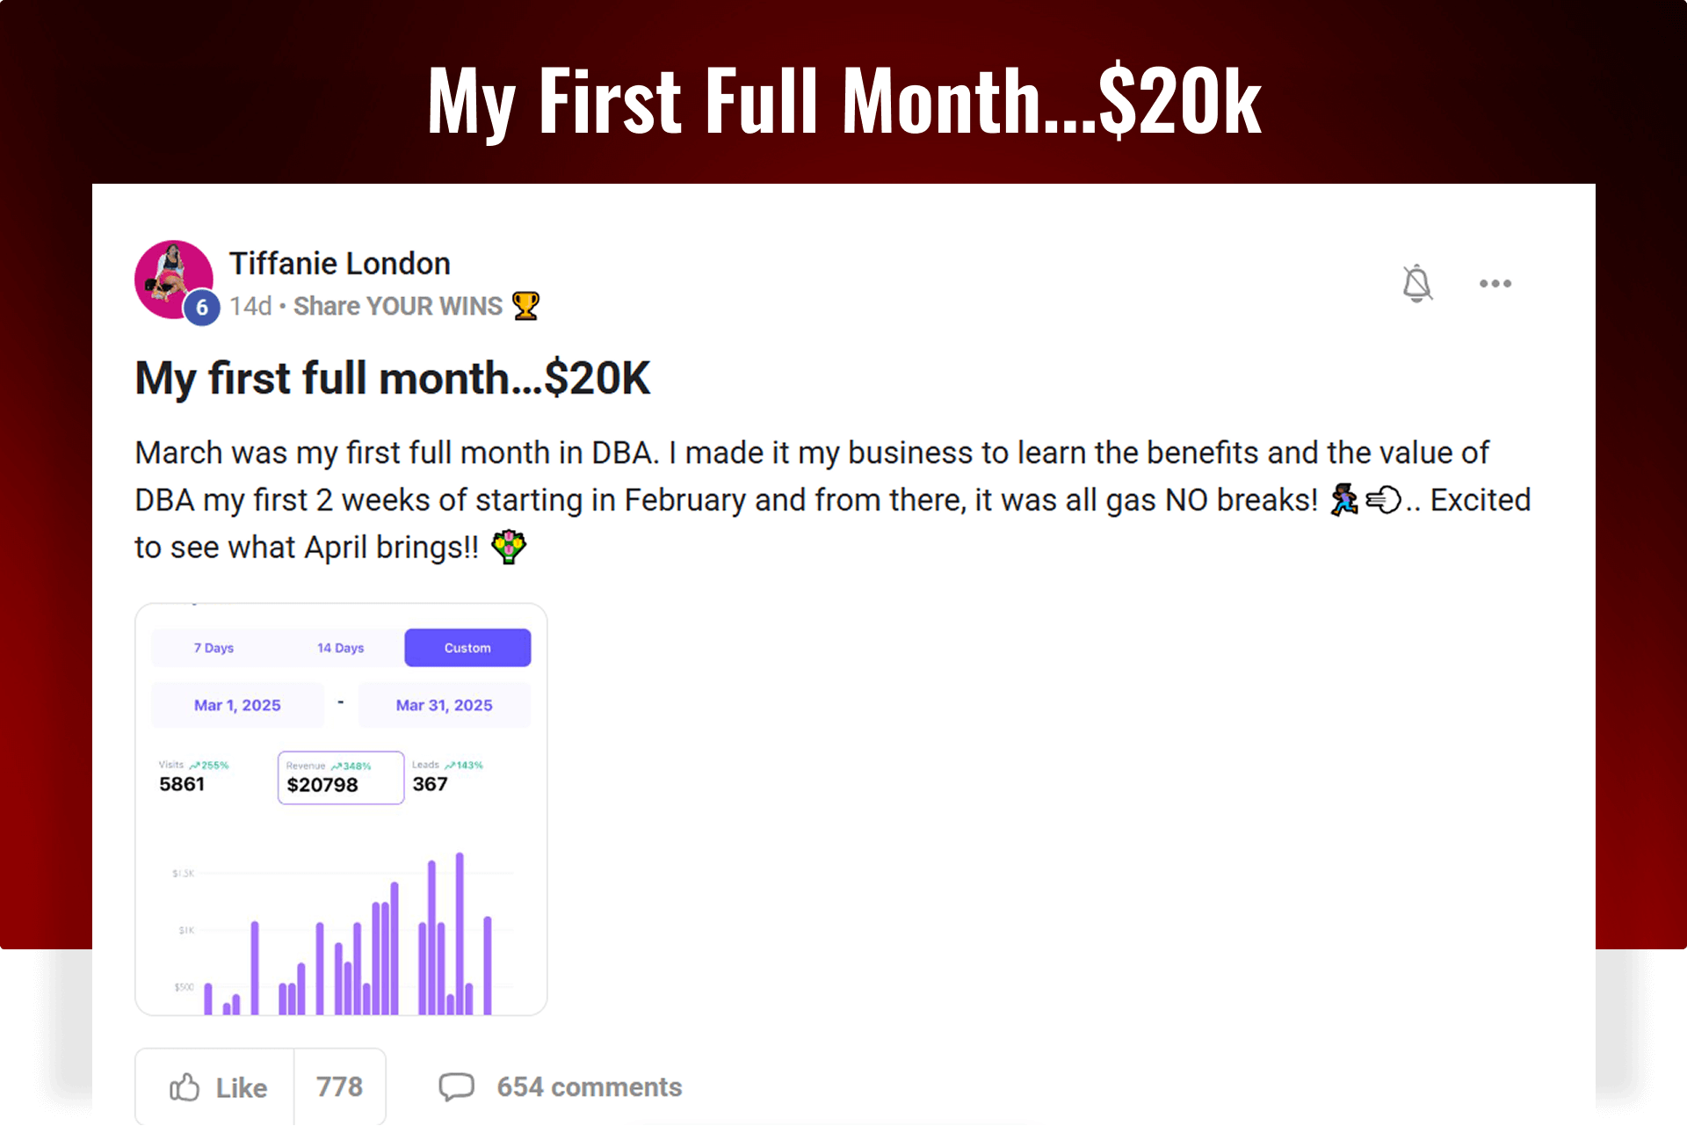Open the 654 comments link
The image size is (1687, 1126).
[x=590, y=1087]
